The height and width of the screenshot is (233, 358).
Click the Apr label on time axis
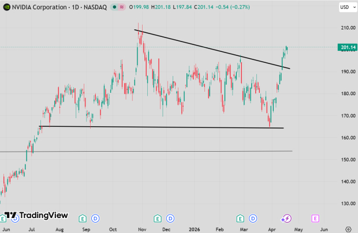(272, 230)
